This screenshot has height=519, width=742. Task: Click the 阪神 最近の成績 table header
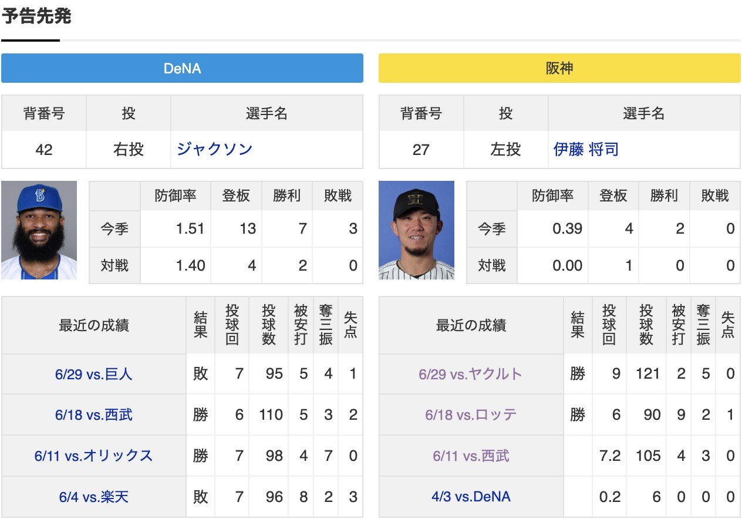coord(471,326)
